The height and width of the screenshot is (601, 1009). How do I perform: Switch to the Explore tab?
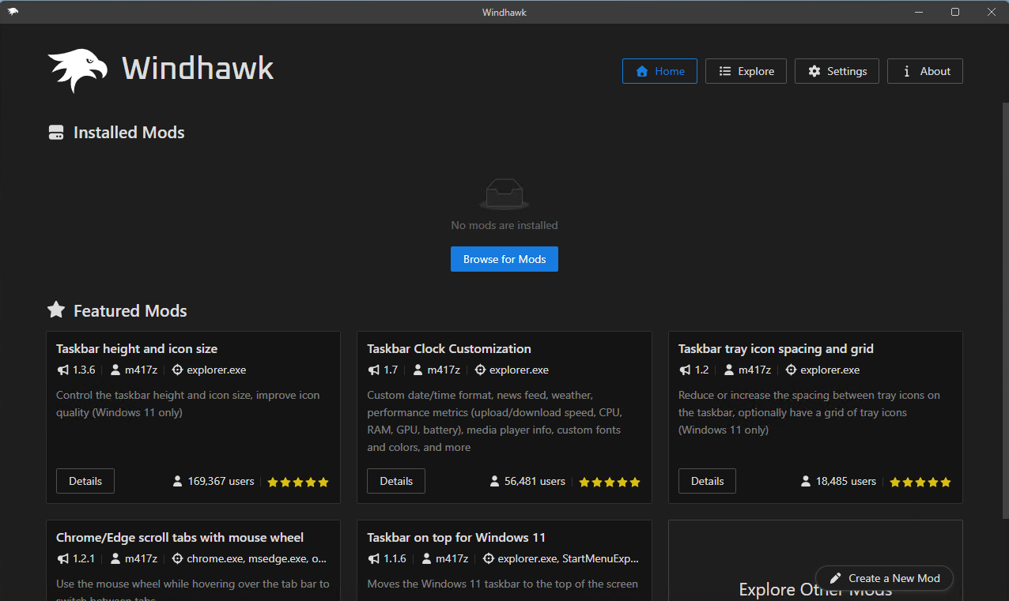[x=746, y=71]
